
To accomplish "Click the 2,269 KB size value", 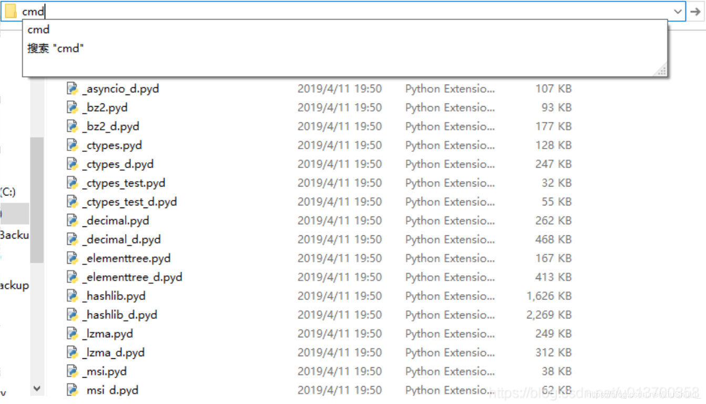I will coord(549,315).
